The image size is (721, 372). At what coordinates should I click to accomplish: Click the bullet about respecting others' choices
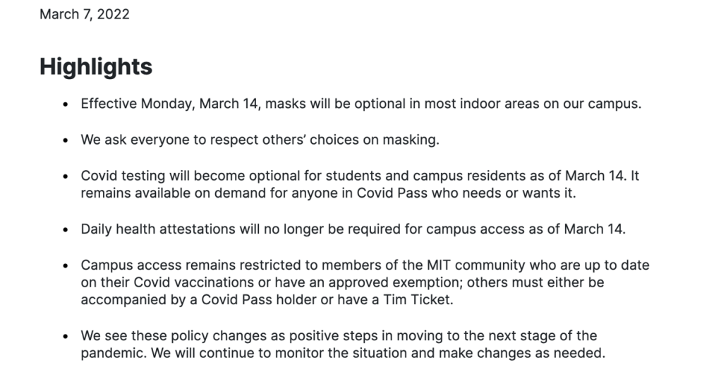(x=260, y=140)
